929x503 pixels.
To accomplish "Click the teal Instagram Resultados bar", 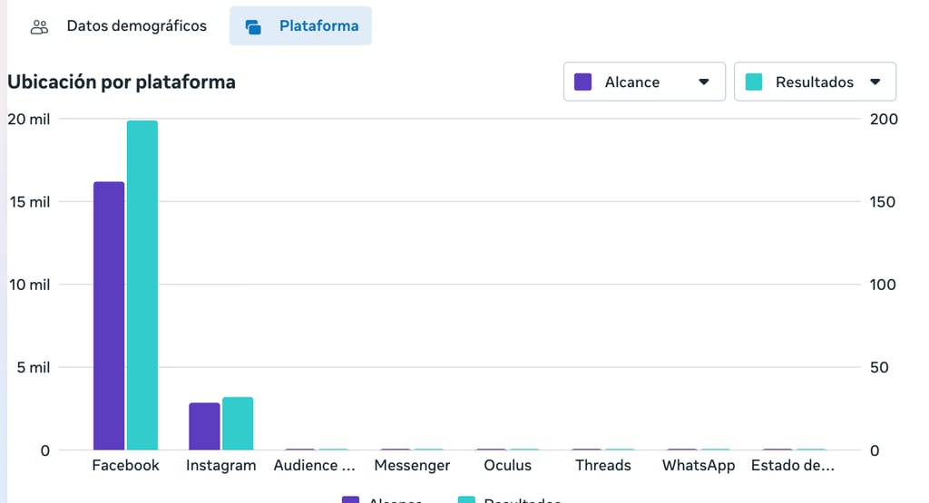I will pos(238,423).
